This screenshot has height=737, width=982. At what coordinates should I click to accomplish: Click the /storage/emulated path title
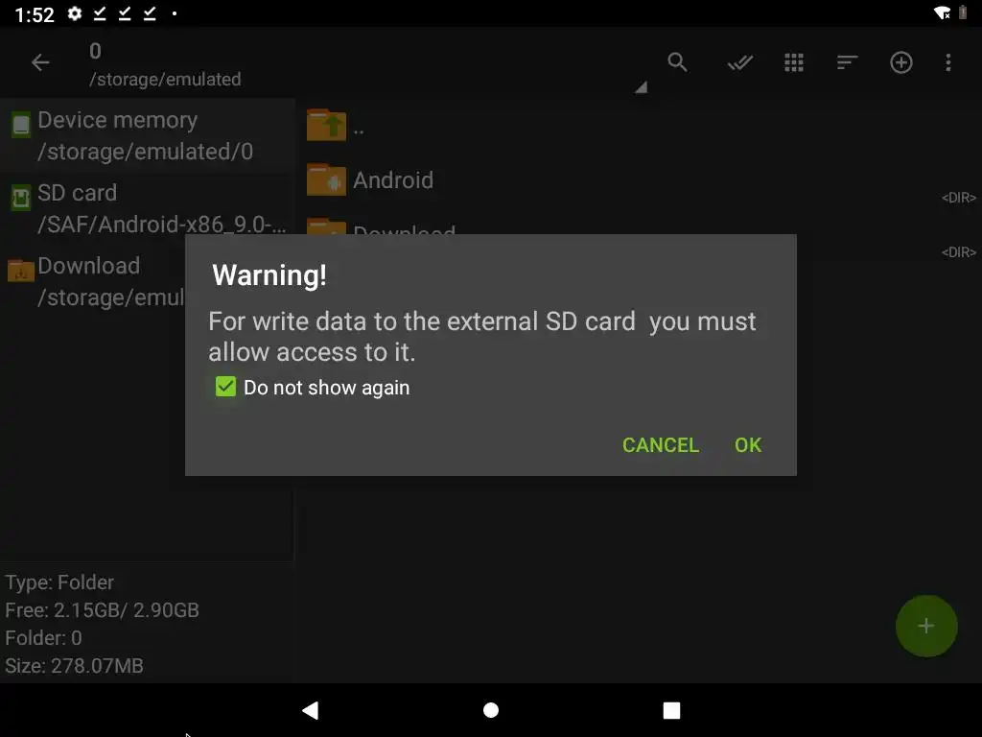point(165,79)
